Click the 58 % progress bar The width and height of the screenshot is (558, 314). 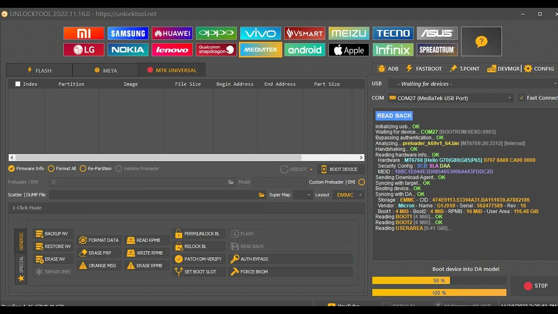coord(439,280)
